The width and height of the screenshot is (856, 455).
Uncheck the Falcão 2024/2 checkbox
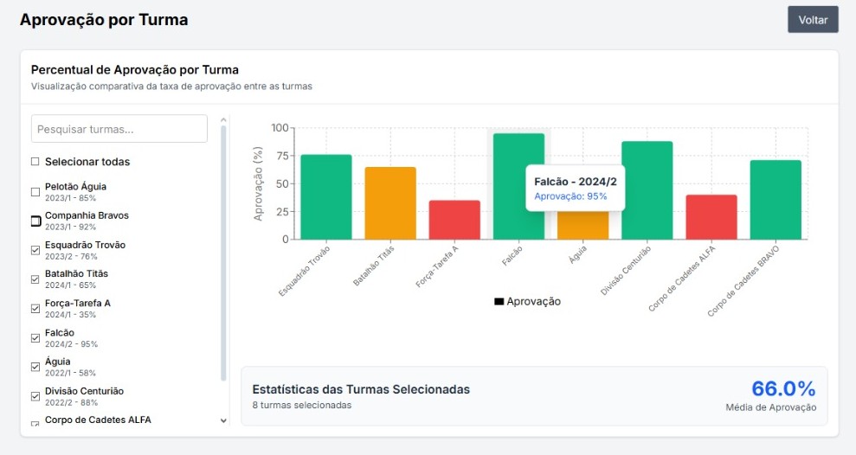pyautogui.click(x=35, y=338)
